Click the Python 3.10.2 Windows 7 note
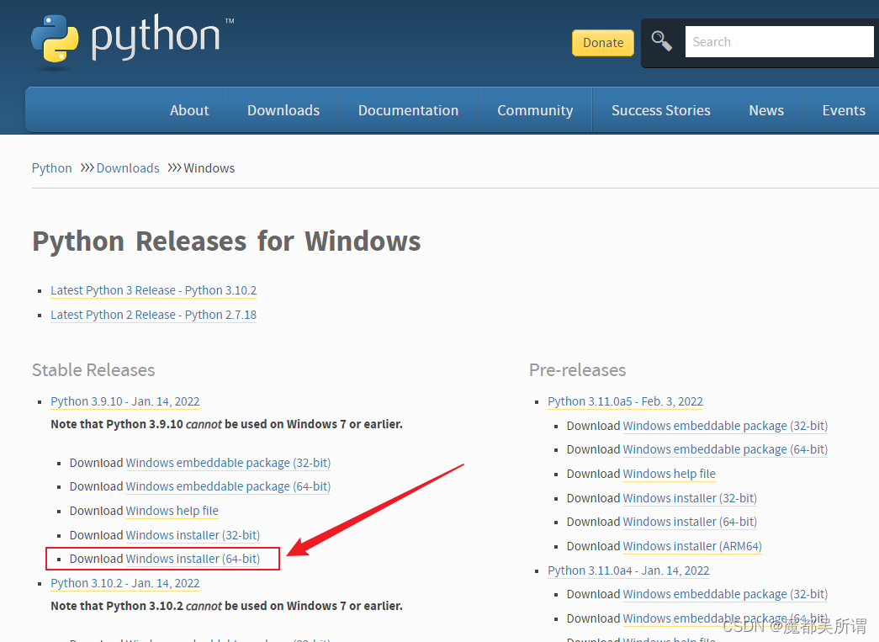Viewport: 879px width, 642px height. (x=226, y=606)
